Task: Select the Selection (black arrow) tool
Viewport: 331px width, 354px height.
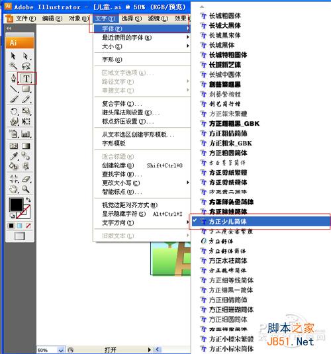Action: [13, 56]
